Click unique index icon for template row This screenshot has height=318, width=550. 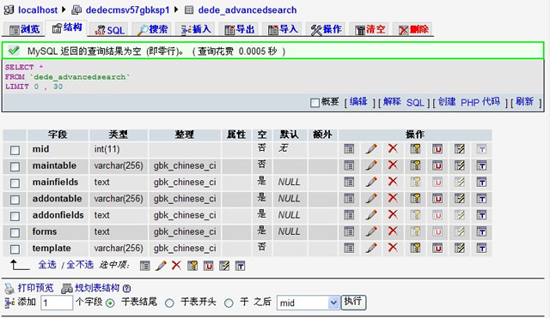point(437,248)
